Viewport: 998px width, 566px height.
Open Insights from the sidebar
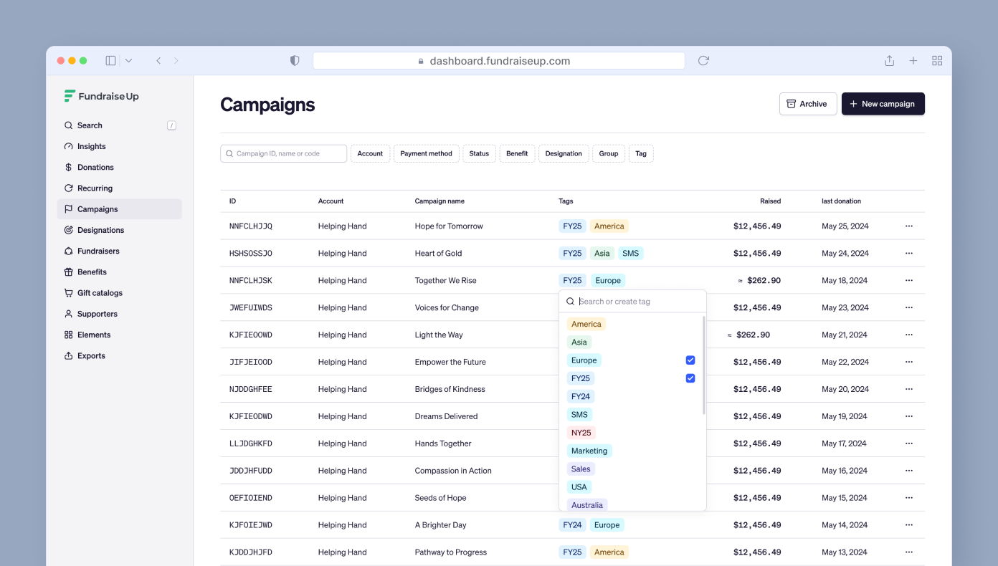pos(92,146)
